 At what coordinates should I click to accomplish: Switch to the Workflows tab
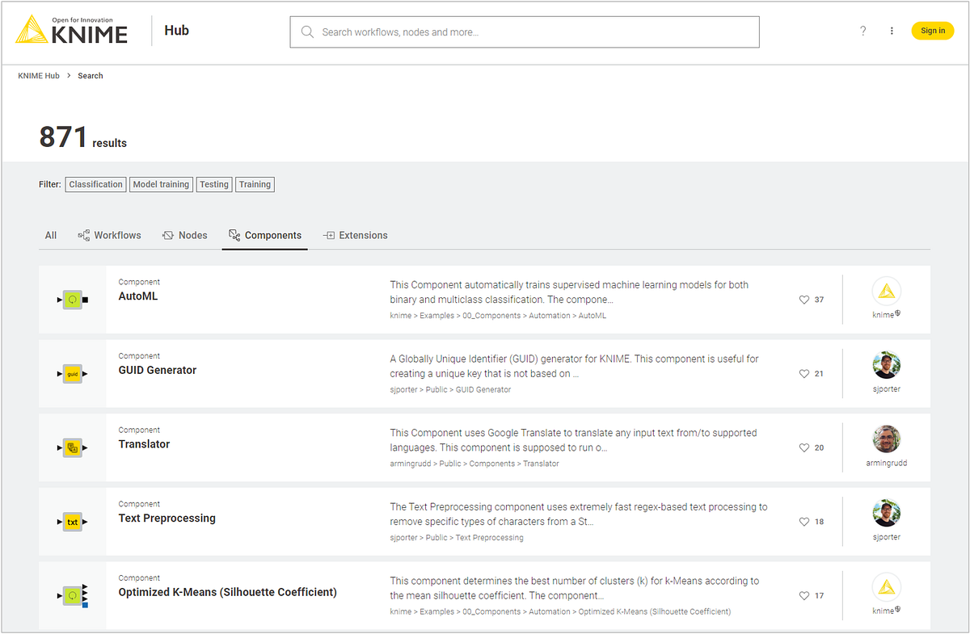click(x=109, y=235)
